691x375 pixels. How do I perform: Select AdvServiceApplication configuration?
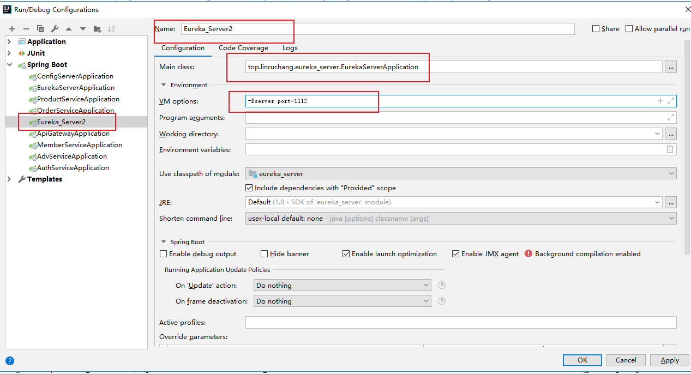[x=72, y=156]
